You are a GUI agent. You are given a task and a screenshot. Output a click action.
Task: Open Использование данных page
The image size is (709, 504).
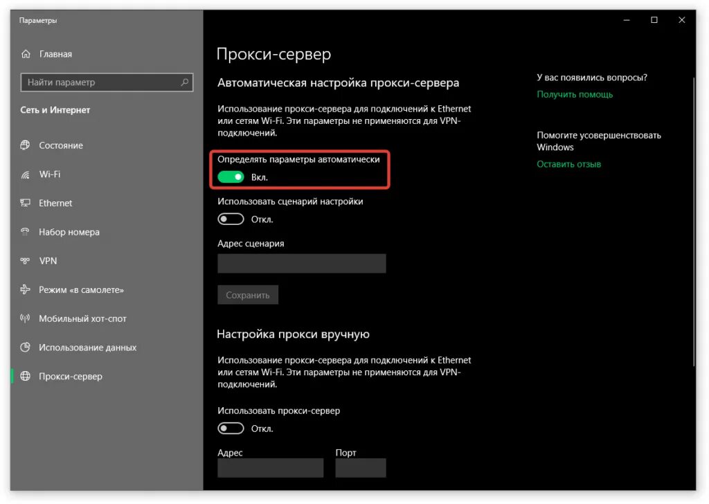point(88,348)
